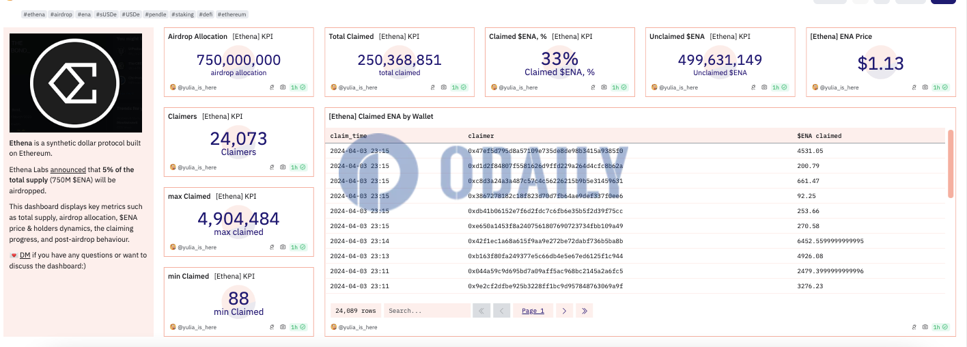
Task: Click 1h refresh badge on Claimed $ENA, % card
Action: (619, 87)
